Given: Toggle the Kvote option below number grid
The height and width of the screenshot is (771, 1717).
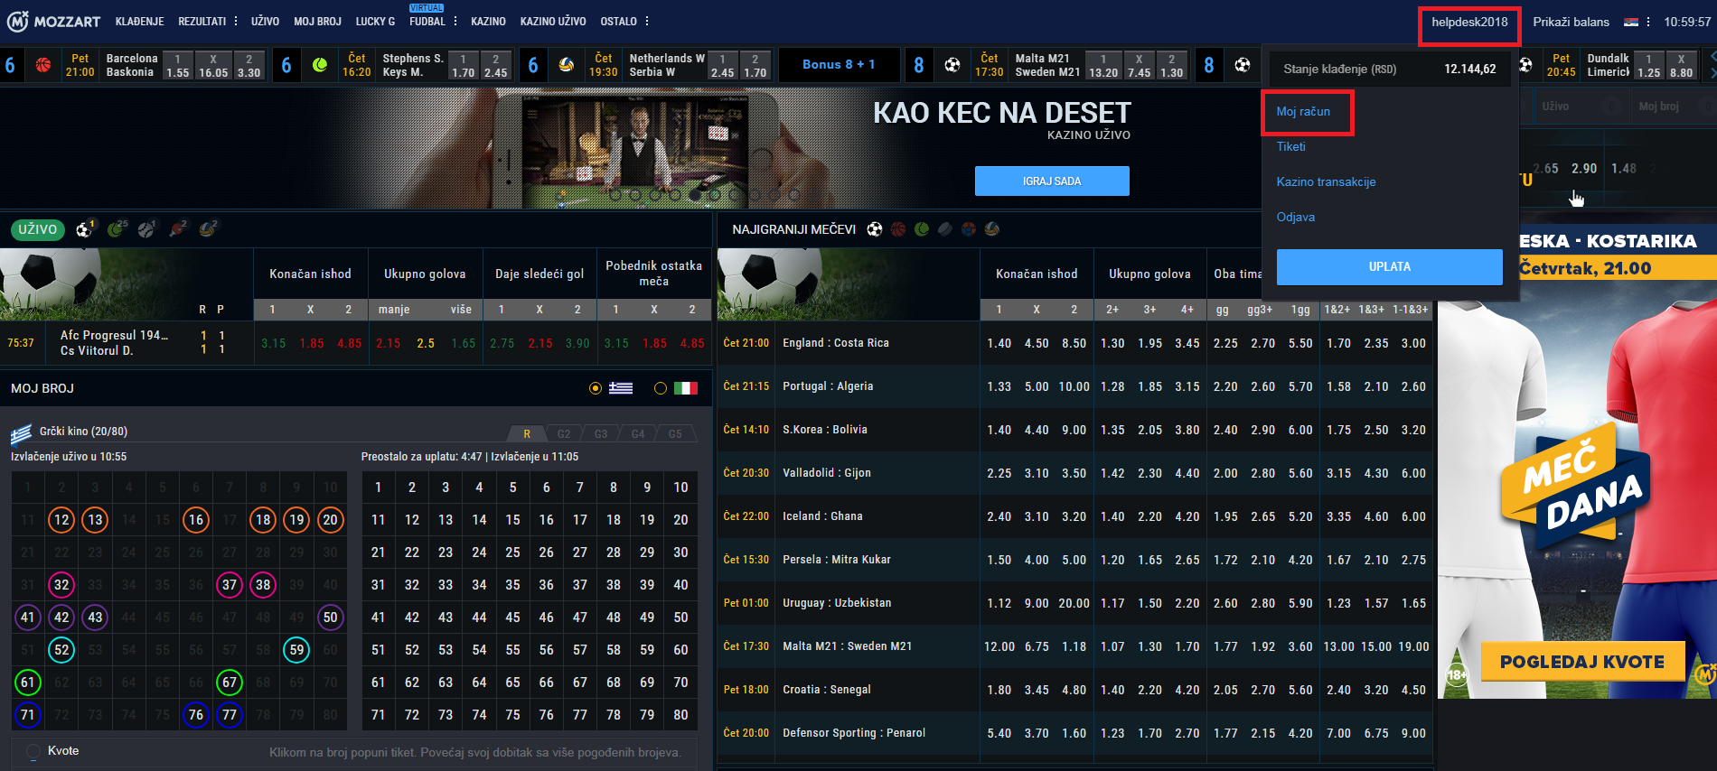Looking at the screenshot, I should pyautogui.click(x=33, y=751).
